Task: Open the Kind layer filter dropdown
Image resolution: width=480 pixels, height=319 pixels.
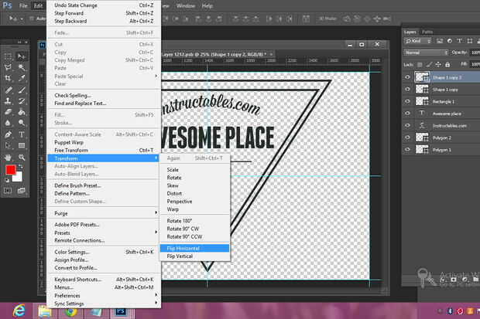Action: pyautogui.click(x=417, y=41)
